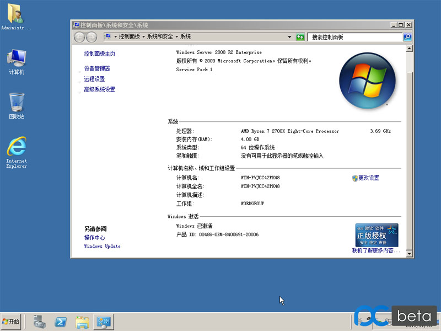Viewport: 441px width, 331px height.
Task: Click the vertical scrollbar thumb
Action: 410,161
